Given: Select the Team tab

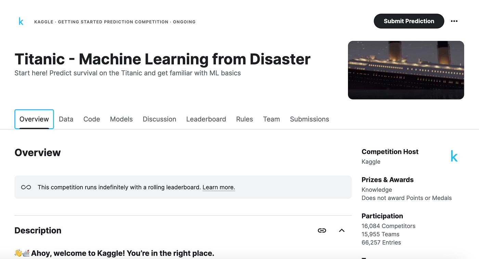Looking at the screenshot, I should click(x=271, y=119).
